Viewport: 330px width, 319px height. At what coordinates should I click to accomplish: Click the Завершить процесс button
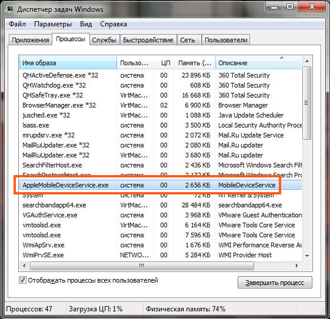[275, 283]
